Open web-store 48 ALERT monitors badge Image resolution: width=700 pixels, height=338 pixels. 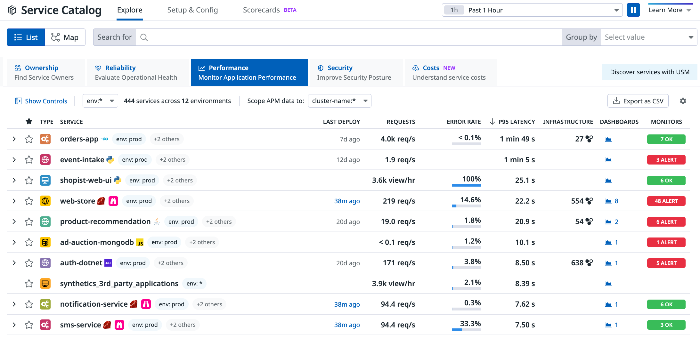666,201
